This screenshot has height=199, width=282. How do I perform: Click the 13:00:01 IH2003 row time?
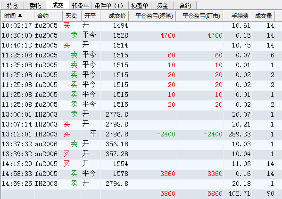(x=17, y=114)
